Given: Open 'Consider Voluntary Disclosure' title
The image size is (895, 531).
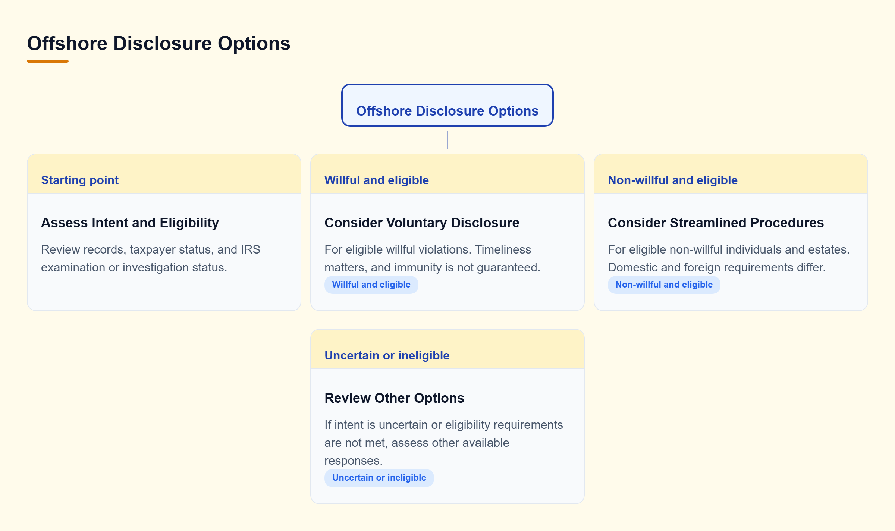Looking at the screenshot, I should 422,223.
